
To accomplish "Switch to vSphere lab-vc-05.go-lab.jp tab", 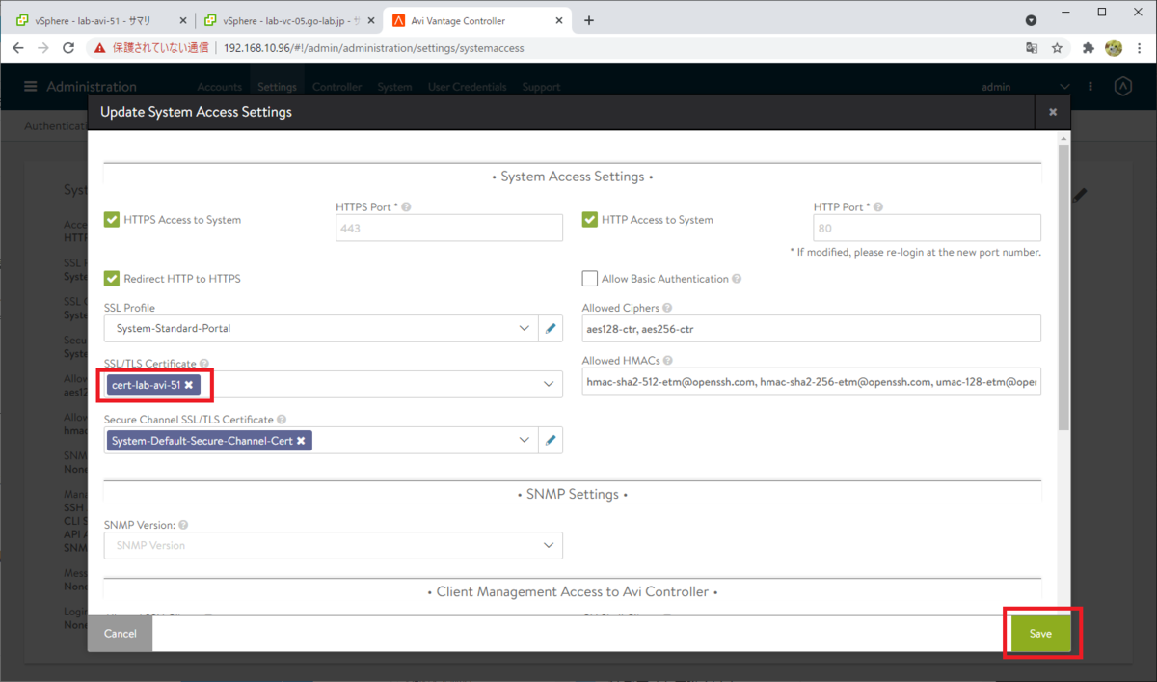I will (x=287, y=20).
